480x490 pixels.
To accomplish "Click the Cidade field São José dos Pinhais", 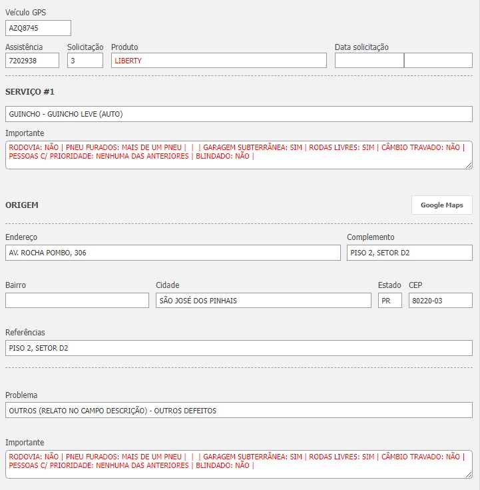I will tap(263, 301).
